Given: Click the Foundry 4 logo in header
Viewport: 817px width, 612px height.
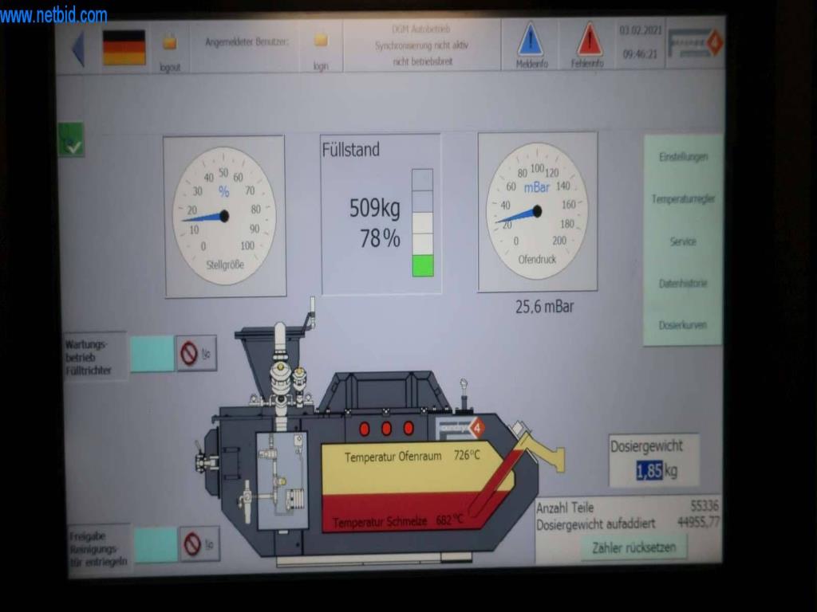Looking at the screenshot, I should 696,43.
